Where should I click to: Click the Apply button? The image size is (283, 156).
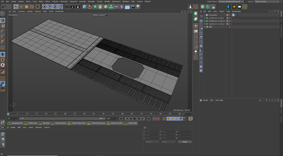(x=185, y=142)
